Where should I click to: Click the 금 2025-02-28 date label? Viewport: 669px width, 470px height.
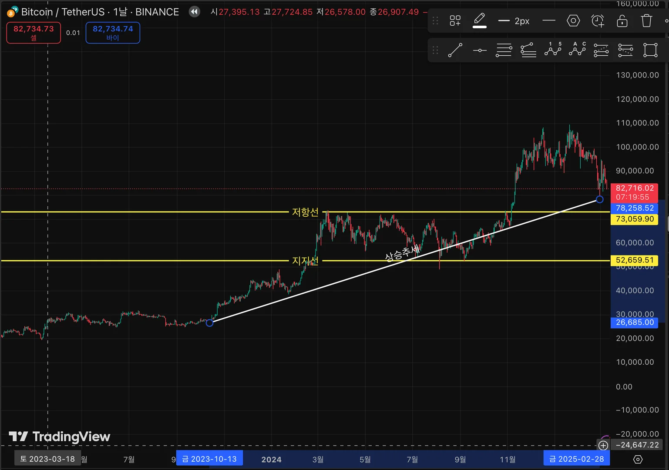(577, 459)
